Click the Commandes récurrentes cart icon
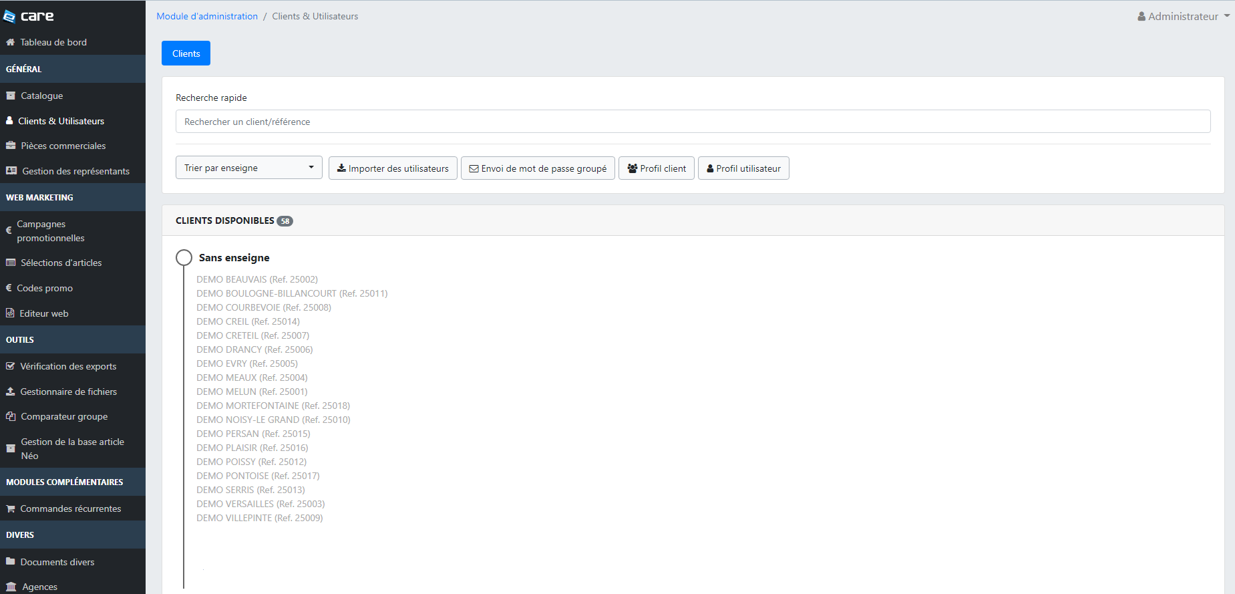The height and width of the screenshot is (594, 1235). tap(11, 508)
